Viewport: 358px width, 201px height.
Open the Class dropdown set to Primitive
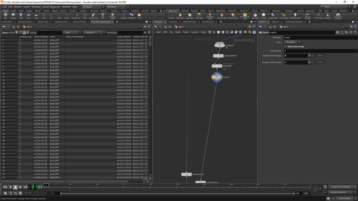[x=292, y=42]
